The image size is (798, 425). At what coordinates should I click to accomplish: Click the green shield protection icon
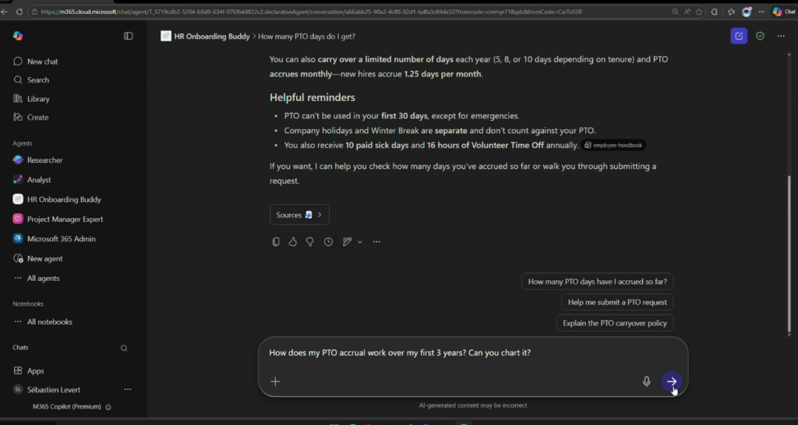pyautogui.click(x=760, y=36)
